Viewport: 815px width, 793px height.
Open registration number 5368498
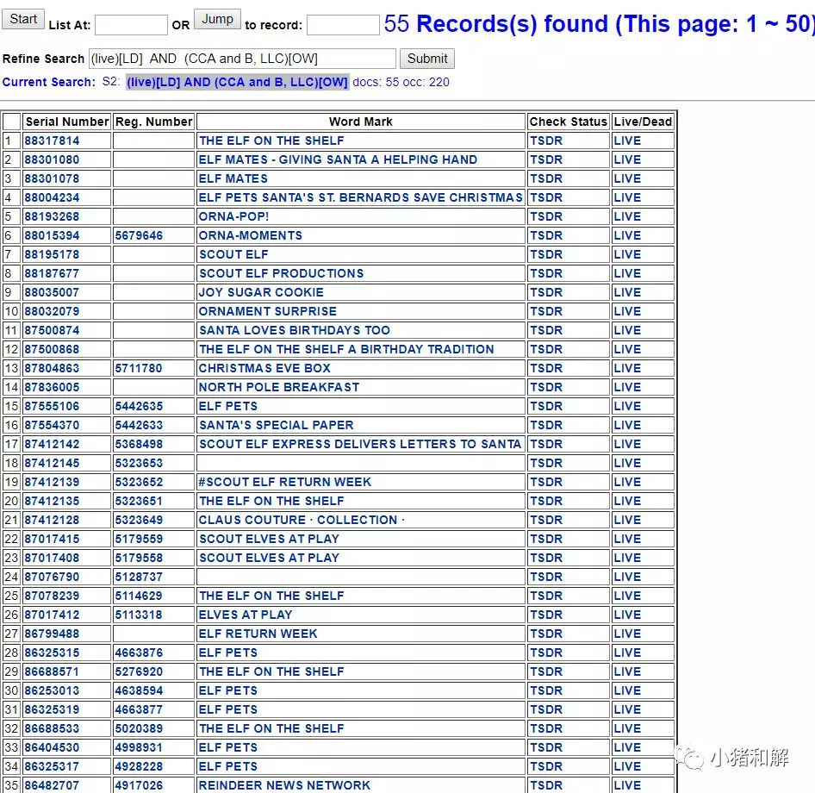139,444
